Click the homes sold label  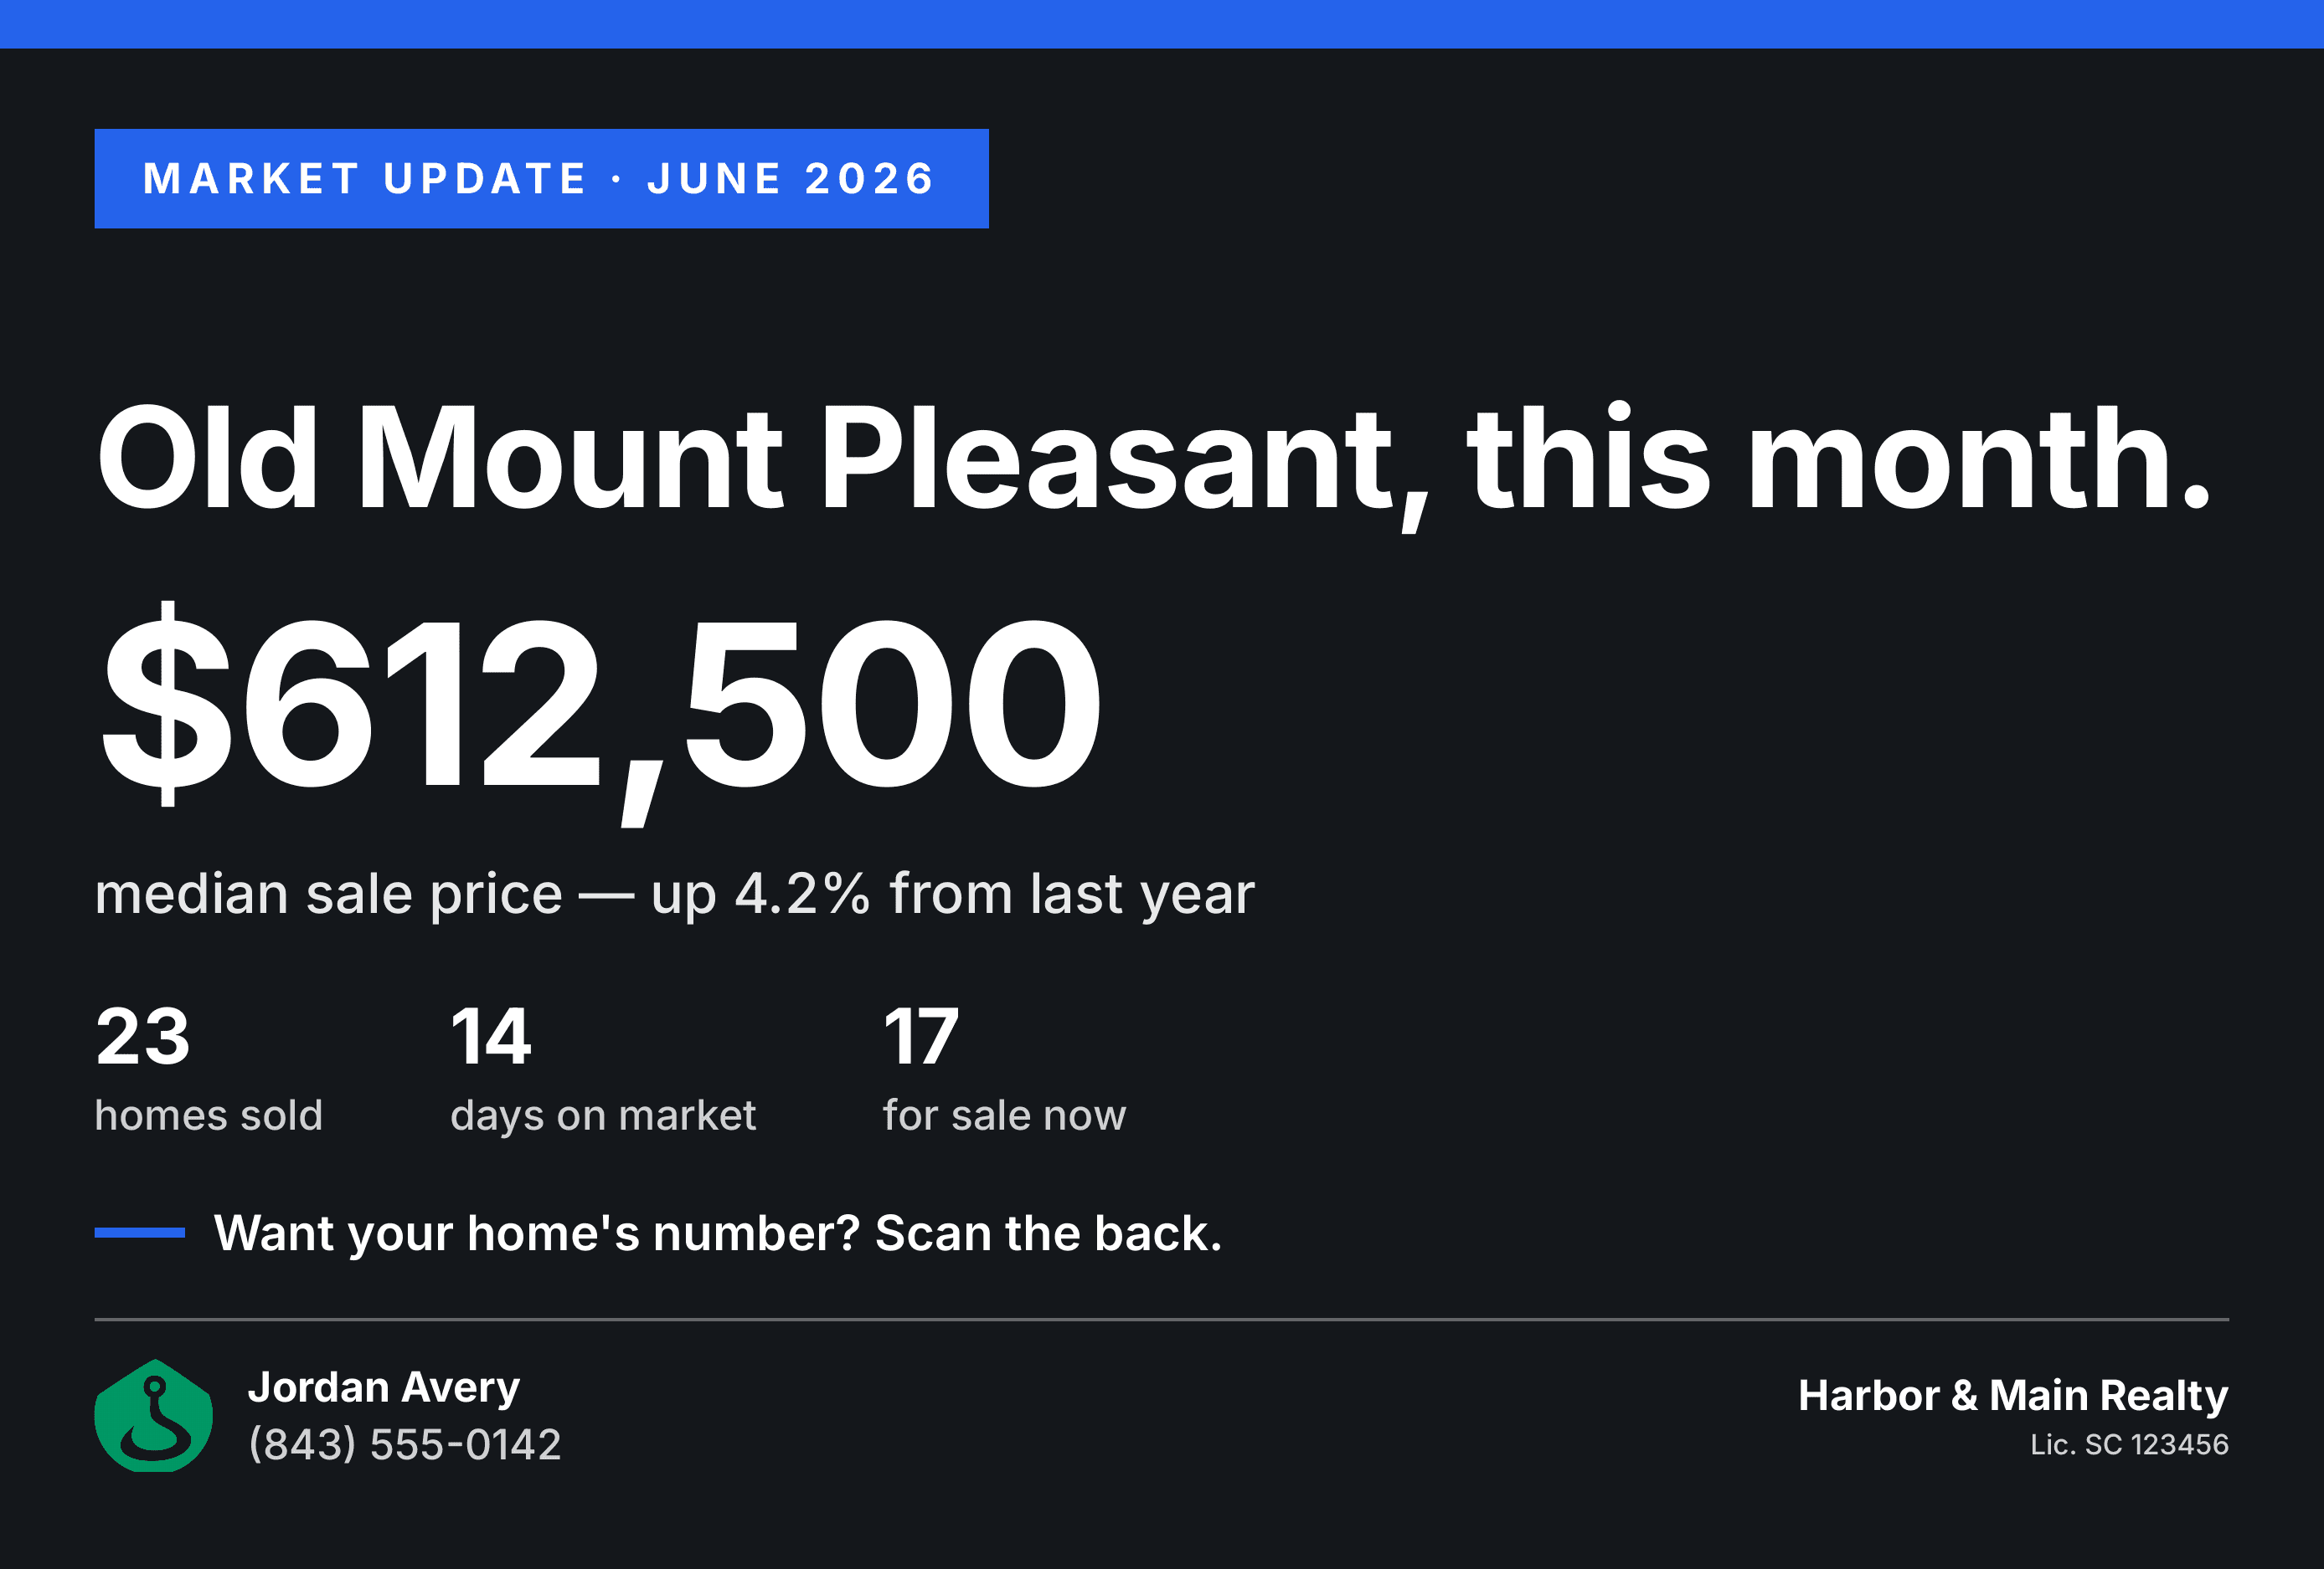pos(209,1115)
